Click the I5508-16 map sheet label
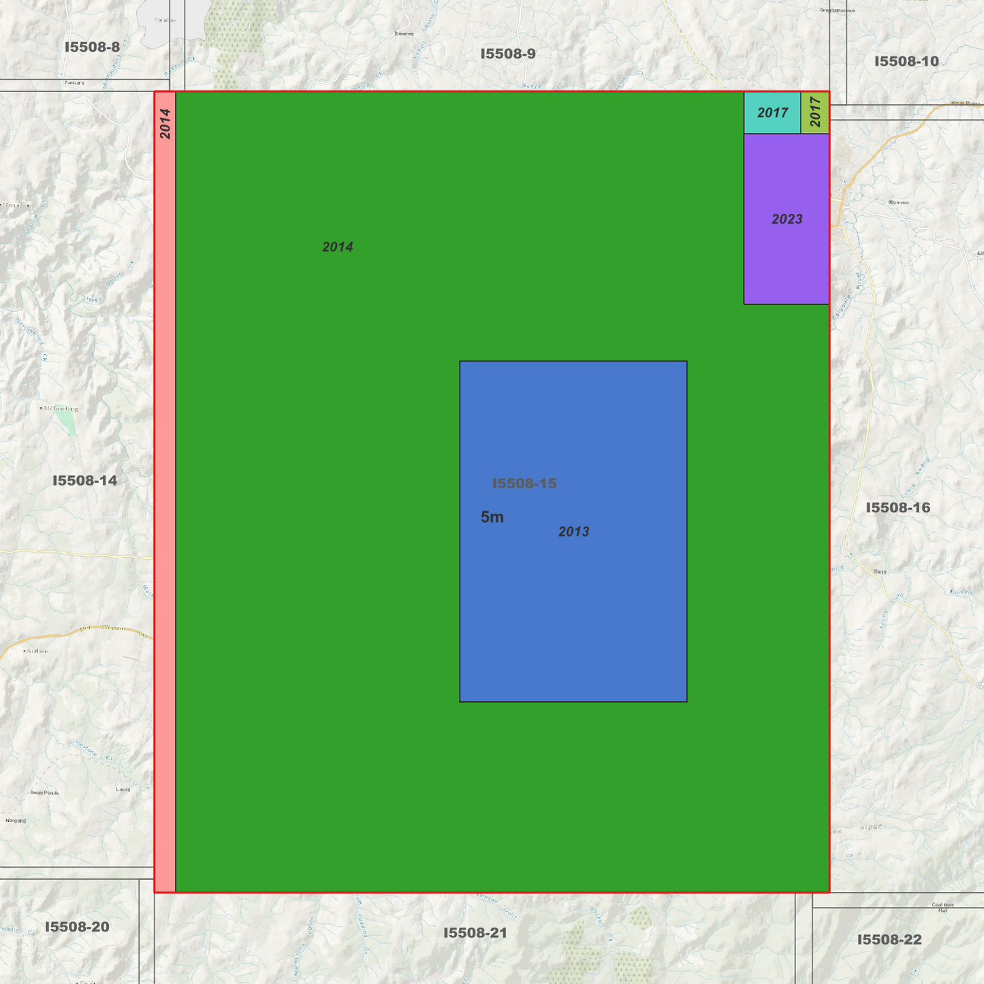The width and height of the screenshot is (984, 984). pyautogui.click(x=898, y=508)
